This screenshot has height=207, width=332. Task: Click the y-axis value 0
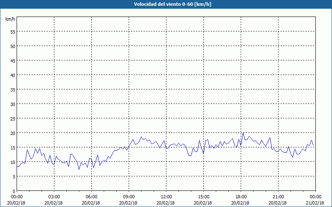14,191
